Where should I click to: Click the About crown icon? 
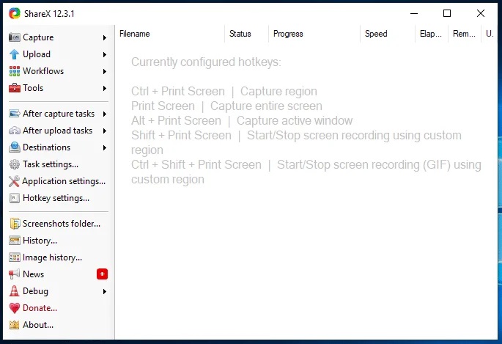click(14, 325)
